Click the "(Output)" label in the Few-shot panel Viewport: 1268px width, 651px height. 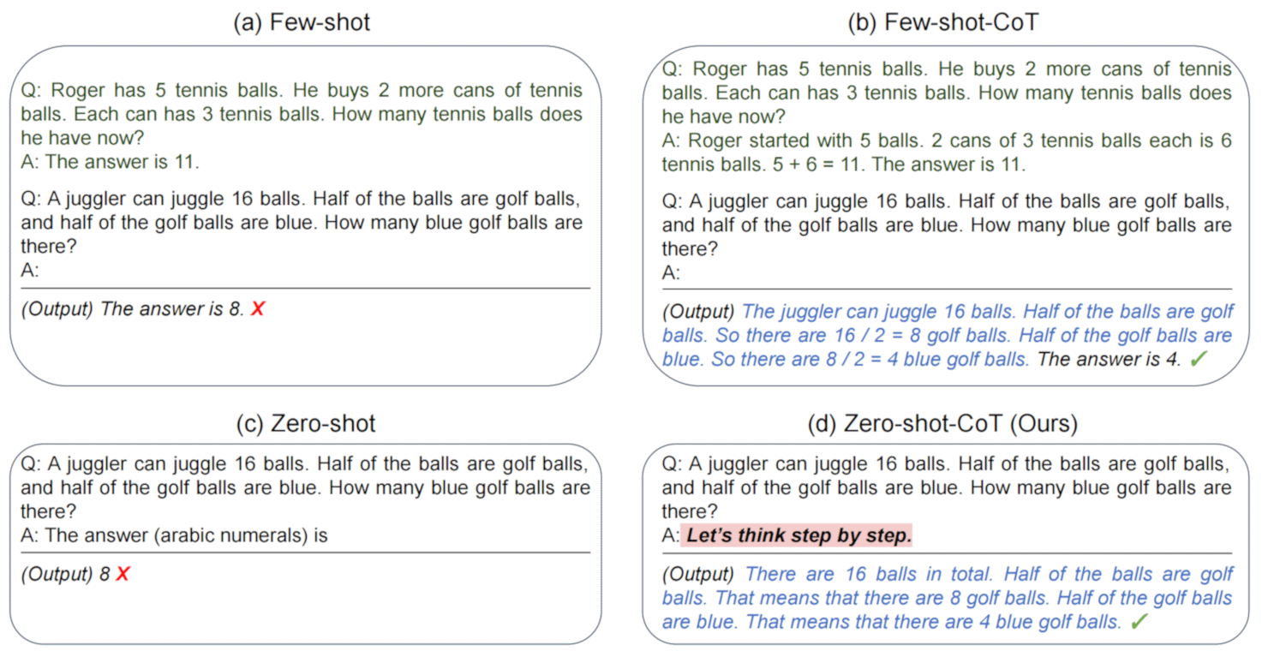(x=57, y=310)
